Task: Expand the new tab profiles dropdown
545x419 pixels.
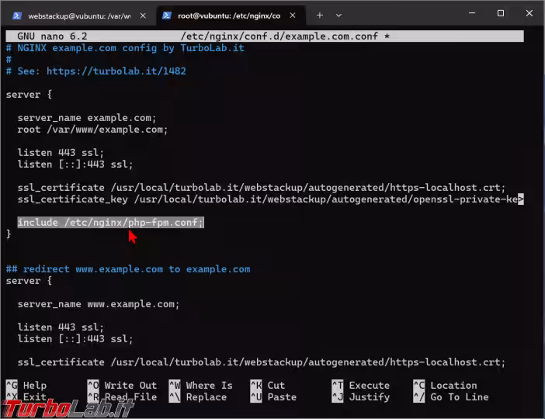Action: (x=338, y=15)
